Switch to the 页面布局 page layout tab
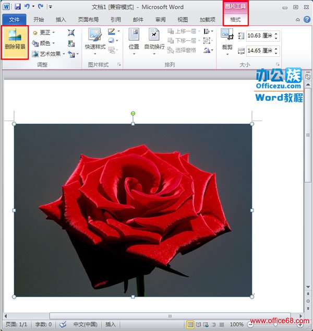The height and width of the screenshot is (331, 313). point(88,19)
